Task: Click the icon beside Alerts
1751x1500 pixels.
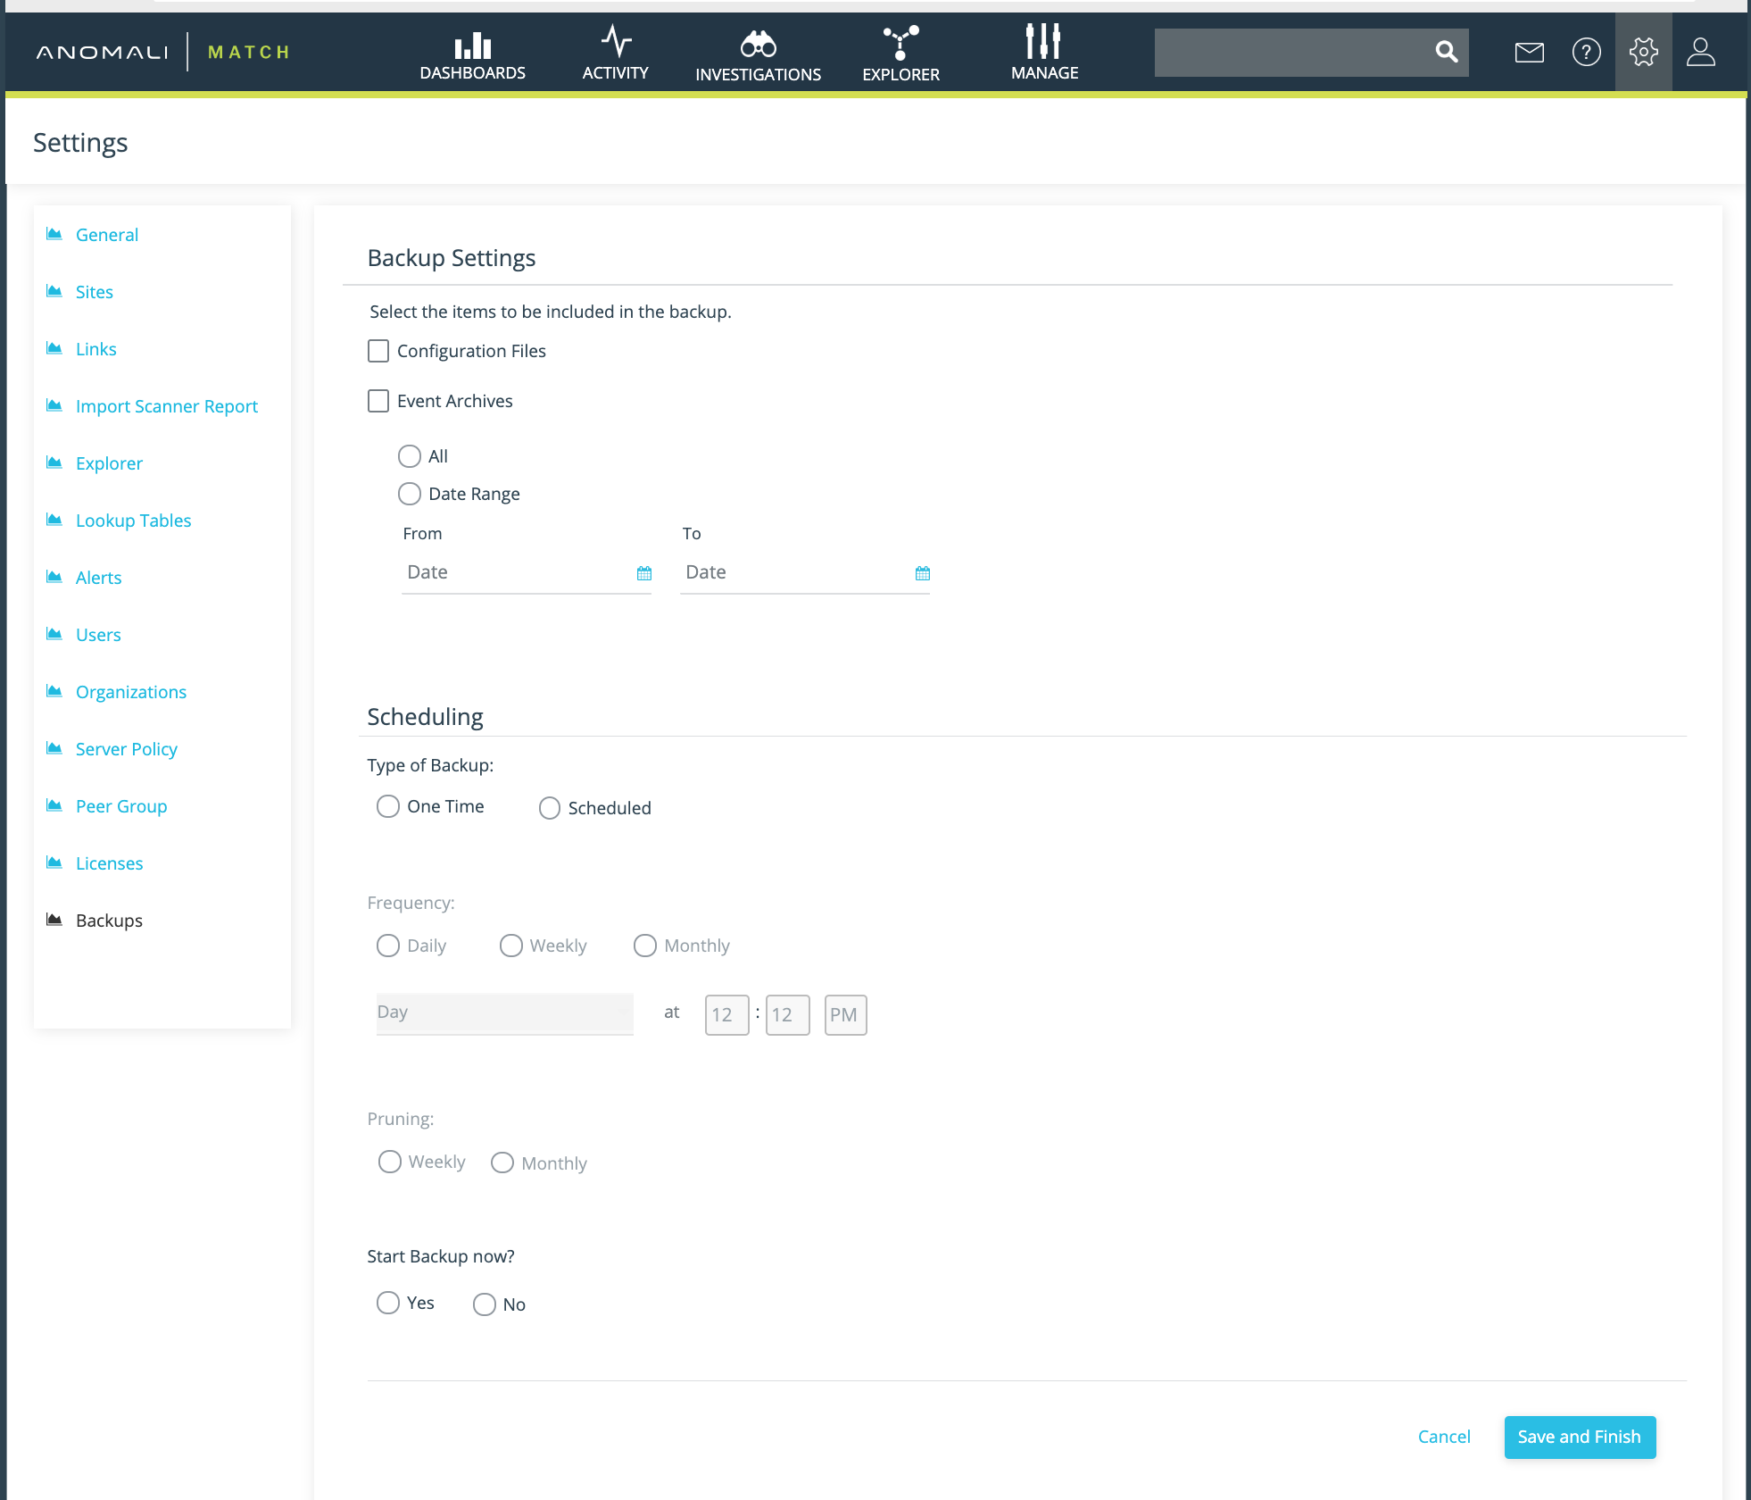Action: point(54,577)
